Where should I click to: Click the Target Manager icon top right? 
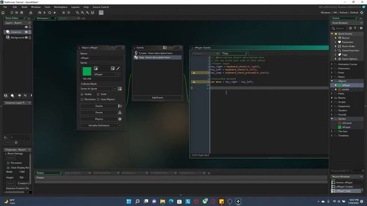[x=362, y=13]
